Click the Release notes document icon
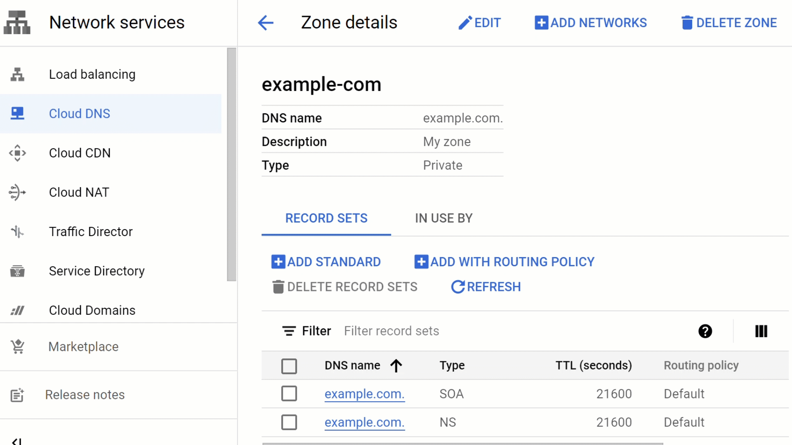Image resolution: width=792 pixels, height=445 pixels. [17, 395]
